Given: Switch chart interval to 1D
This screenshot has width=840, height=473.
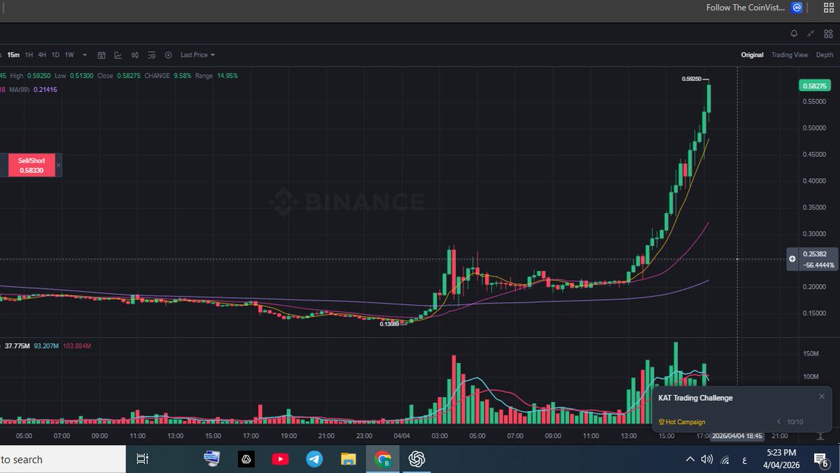Looking at the screenshot, I should 55,55.
